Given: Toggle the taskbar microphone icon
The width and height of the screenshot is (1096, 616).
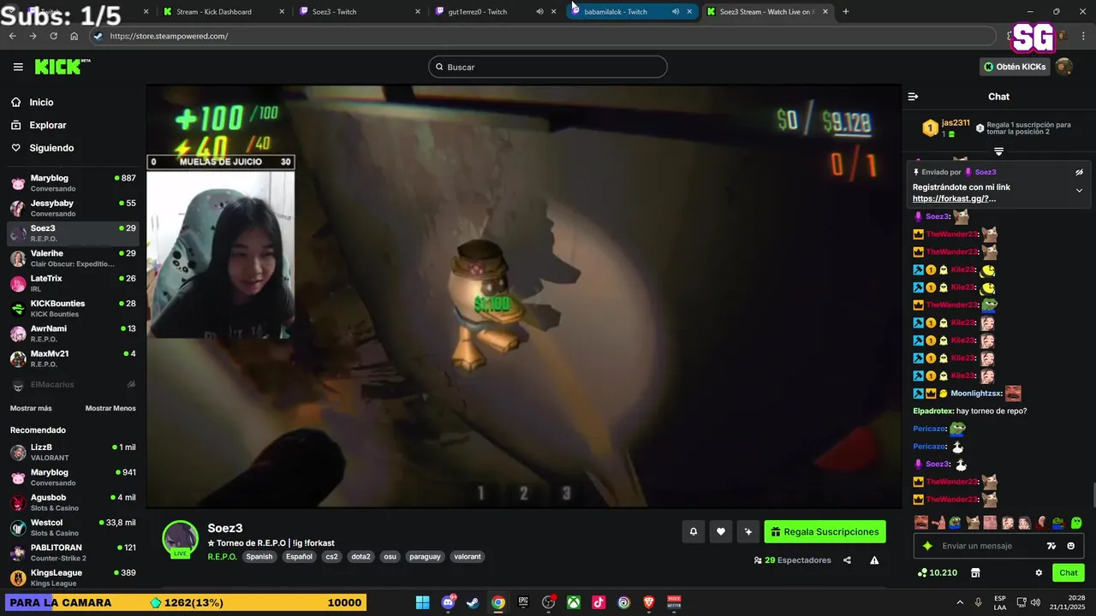Looking at the screenshot, I should tap(978, 602).
